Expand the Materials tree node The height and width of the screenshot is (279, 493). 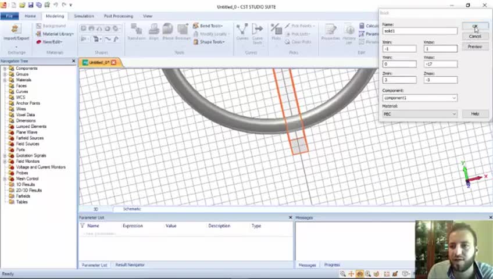tap(5, 80)
